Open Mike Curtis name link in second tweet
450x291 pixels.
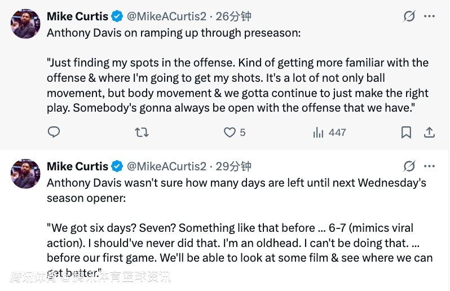[77, 166]
